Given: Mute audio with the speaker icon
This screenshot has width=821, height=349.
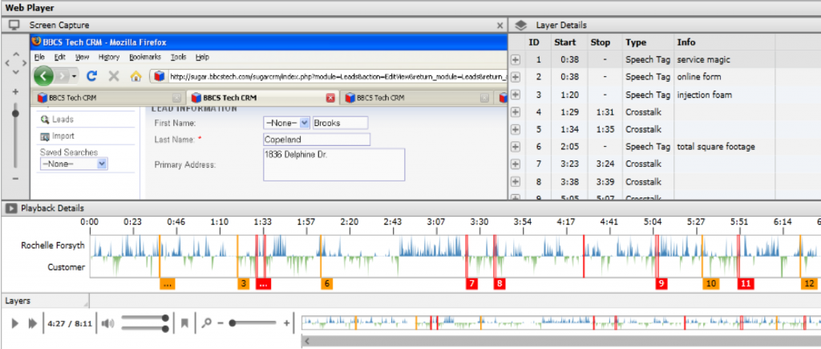Looking at the screenshot, I should 108,323.
